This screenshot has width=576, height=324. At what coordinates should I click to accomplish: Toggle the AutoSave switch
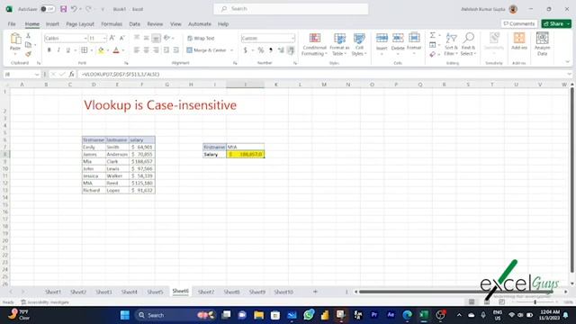pyautogui.click(x=48, y=9)
